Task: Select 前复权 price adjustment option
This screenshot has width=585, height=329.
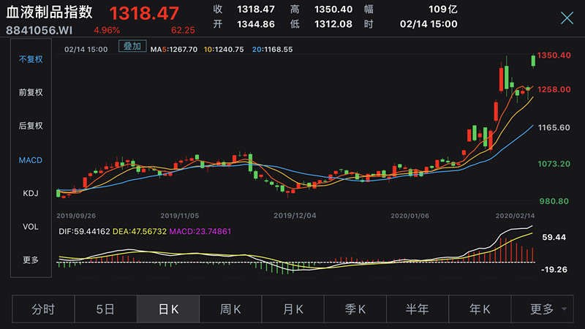Action: [x=31, y=93]
